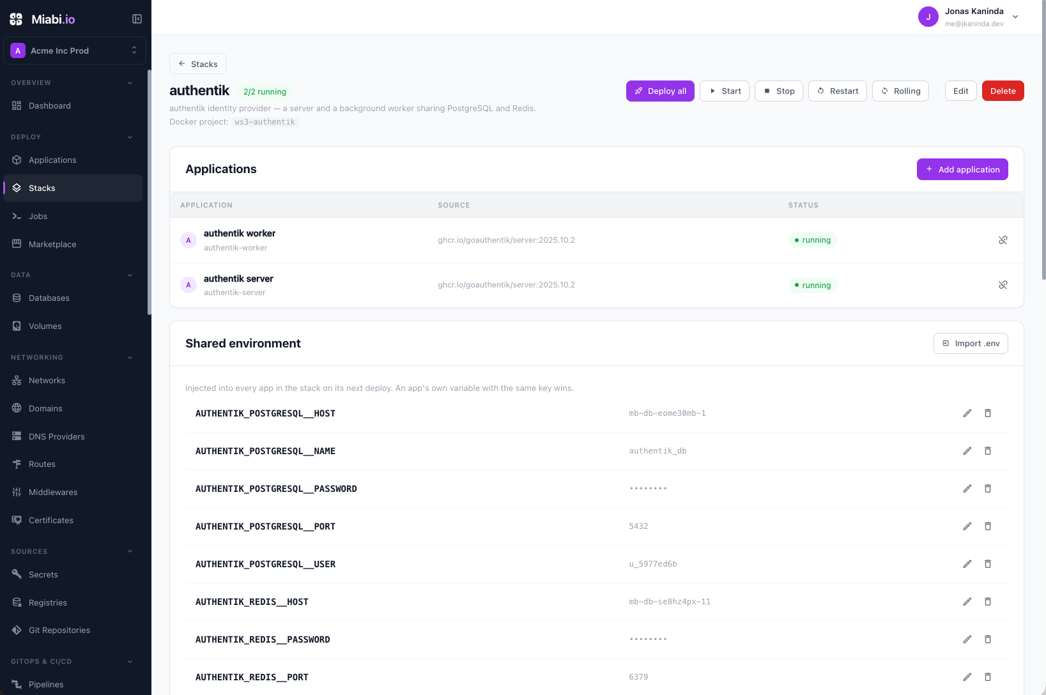Unlink authentik server from stack
This screenshot has width=1046, height=695.
click(1003, 285)
